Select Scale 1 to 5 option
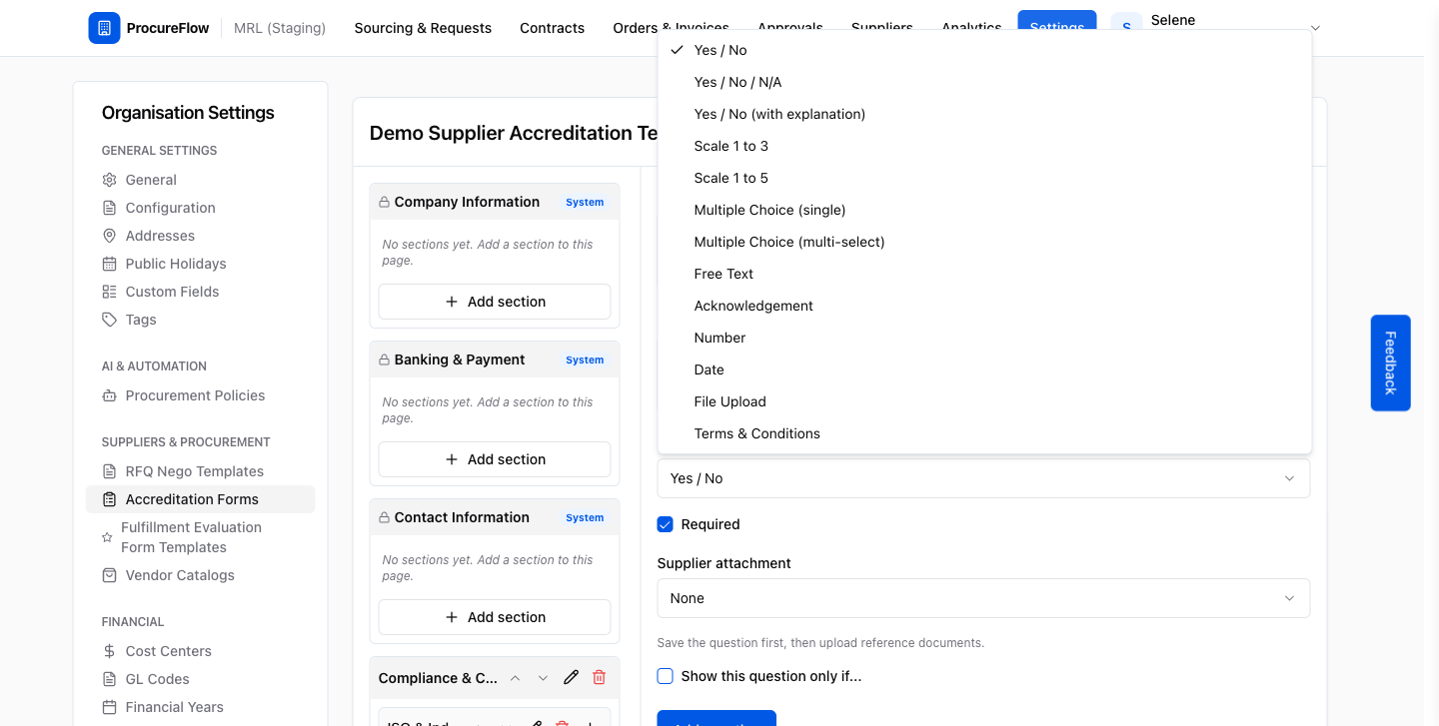 click(x=984, y=178)
